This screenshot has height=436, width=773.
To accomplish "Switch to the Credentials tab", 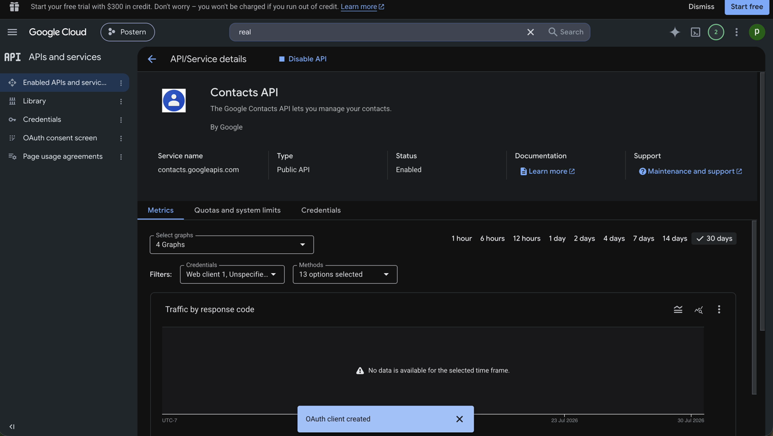I will pyautogui.click(x=321, y=210).
